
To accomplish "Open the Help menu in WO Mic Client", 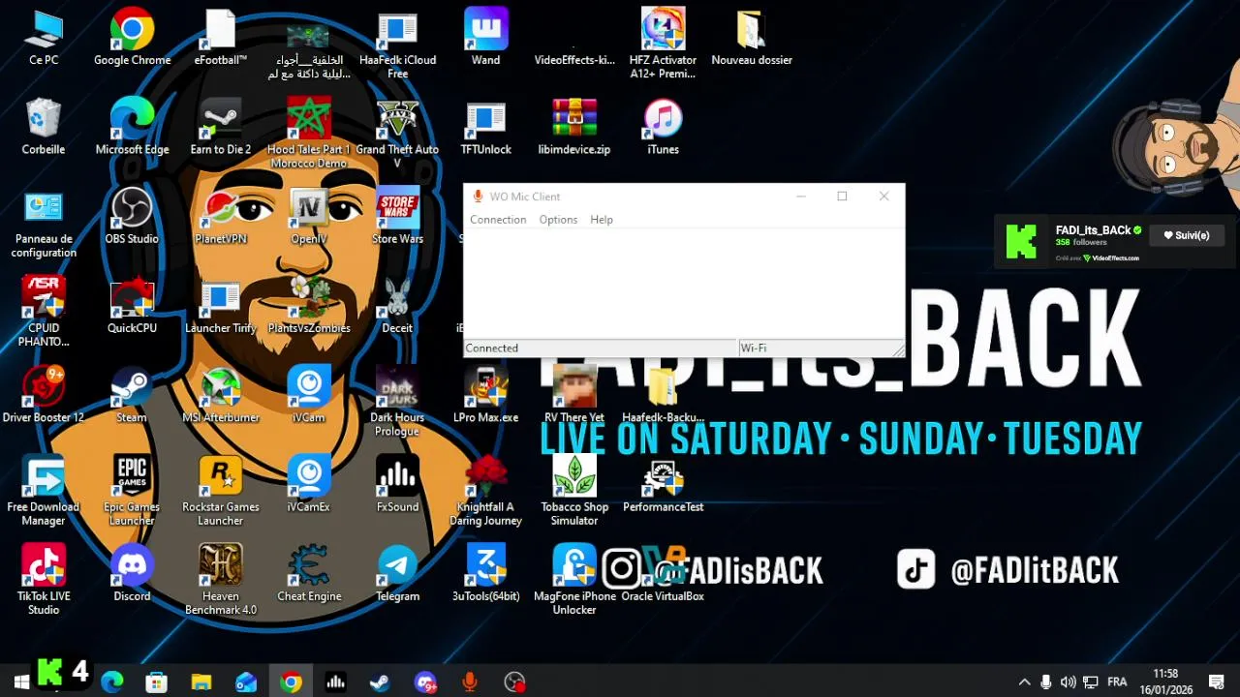I will [x=602, y=220].
